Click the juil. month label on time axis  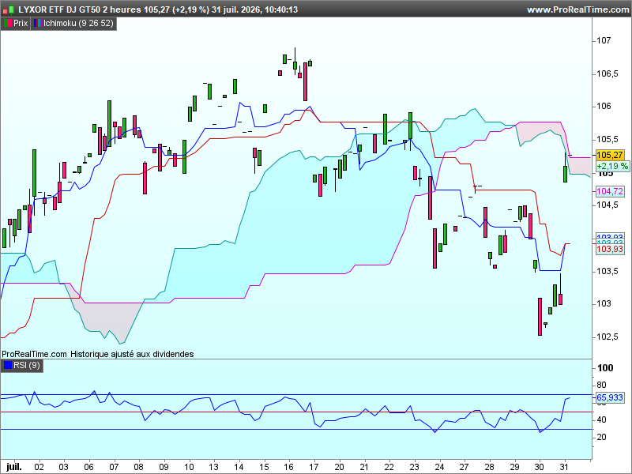pos(13,467)
